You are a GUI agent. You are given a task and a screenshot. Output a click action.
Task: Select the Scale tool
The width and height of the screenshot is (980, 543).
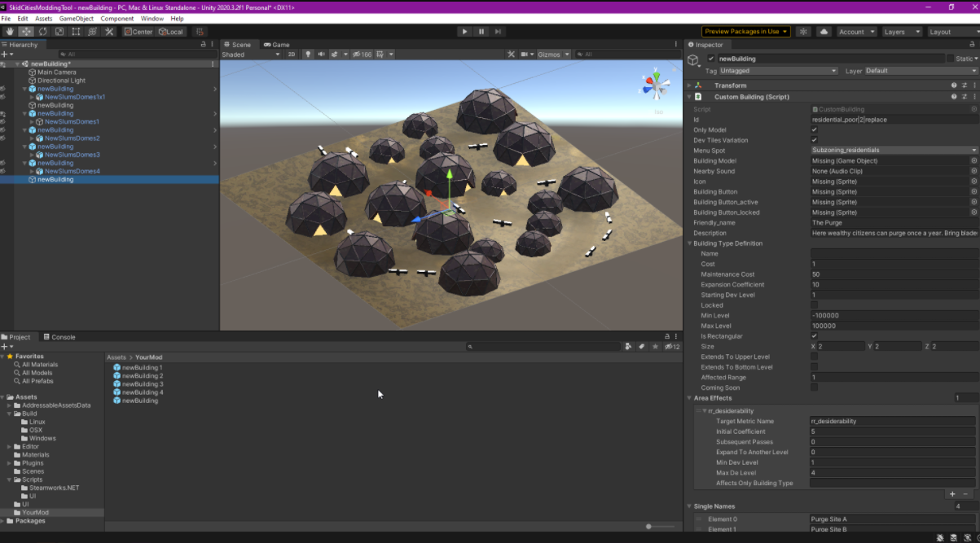pyautogui.click(x=59, y=32)
